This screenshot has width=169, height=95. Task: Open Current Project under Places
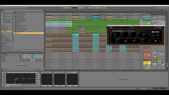click(6, 39)
